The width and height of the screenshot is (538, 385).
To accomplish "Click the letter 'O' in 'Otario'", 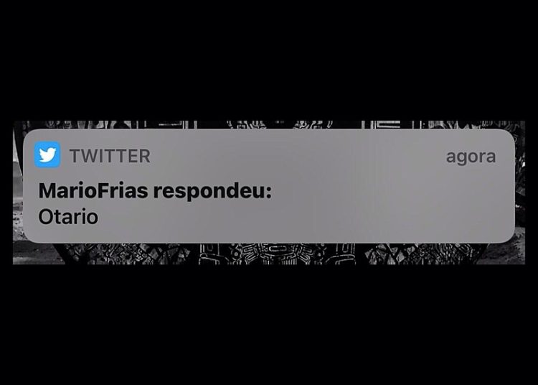I will click(45, 218).
